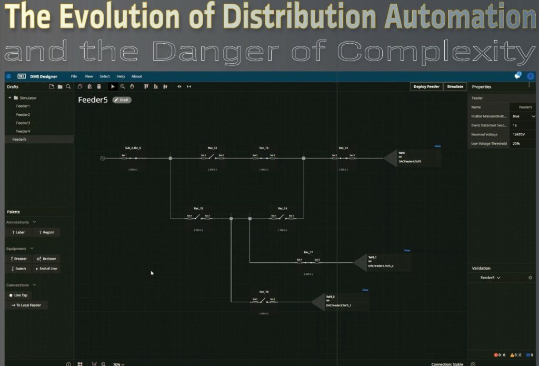Image resolution: width=539 pixels, height=366 pixels.
Task: Collapse the Annotations palette section
Action: coord(34,222)
